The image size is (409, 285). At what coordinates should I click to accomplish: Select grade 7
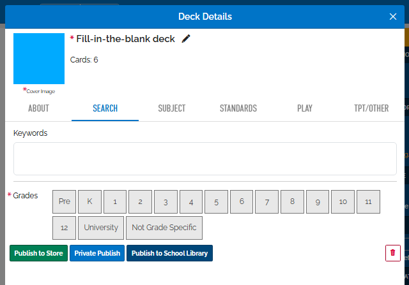tap(267, 201)
